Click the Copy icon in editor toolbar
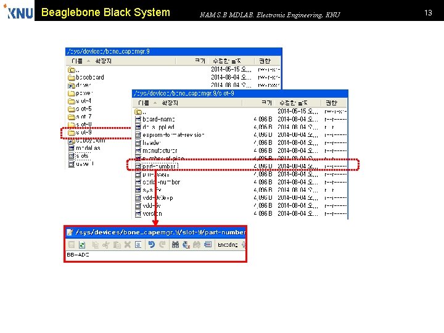 click(x=95, y=245)
